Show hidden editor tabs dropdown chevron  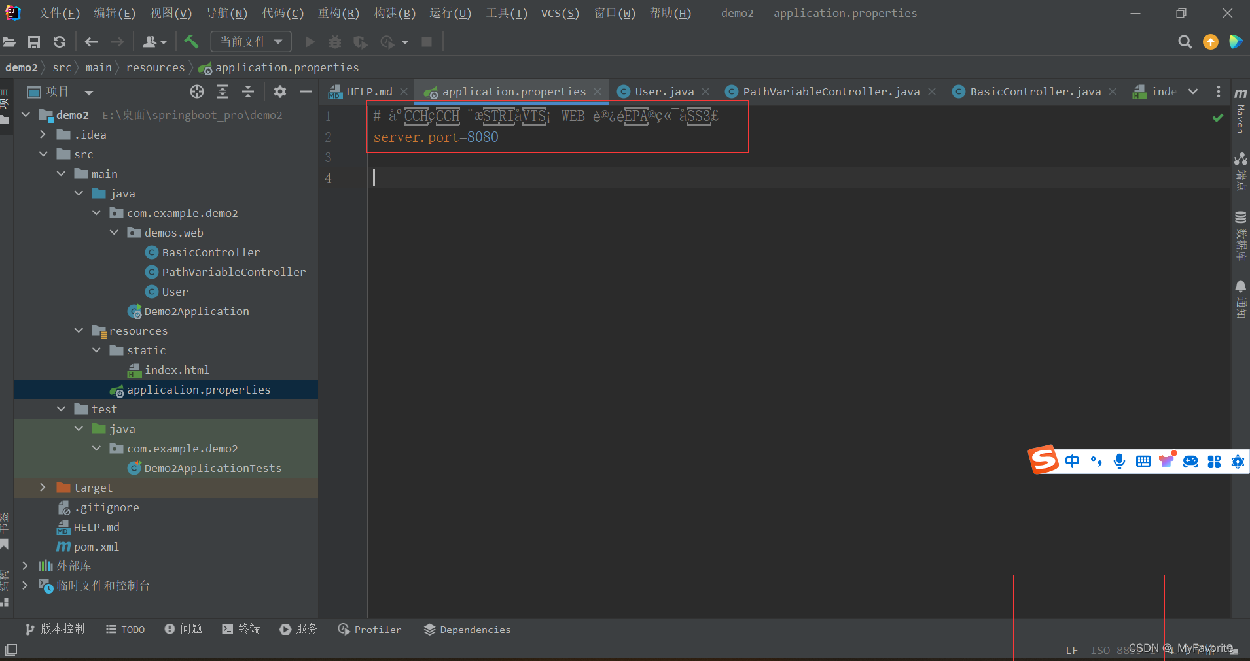click(x=1193, y=92)
